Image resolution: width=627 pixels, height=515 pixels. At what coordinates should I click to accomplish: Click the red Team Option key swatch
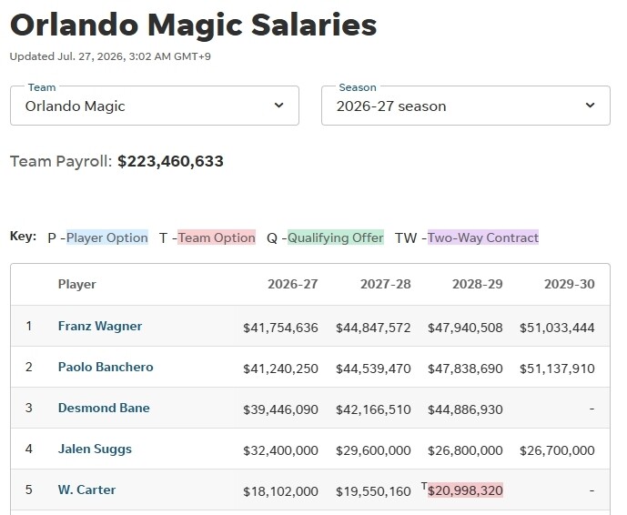pyautogui.click(x=217, y=237)
